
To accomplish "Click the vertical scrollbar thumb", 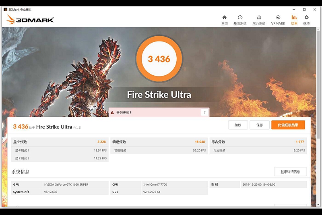I will [318, 84].
